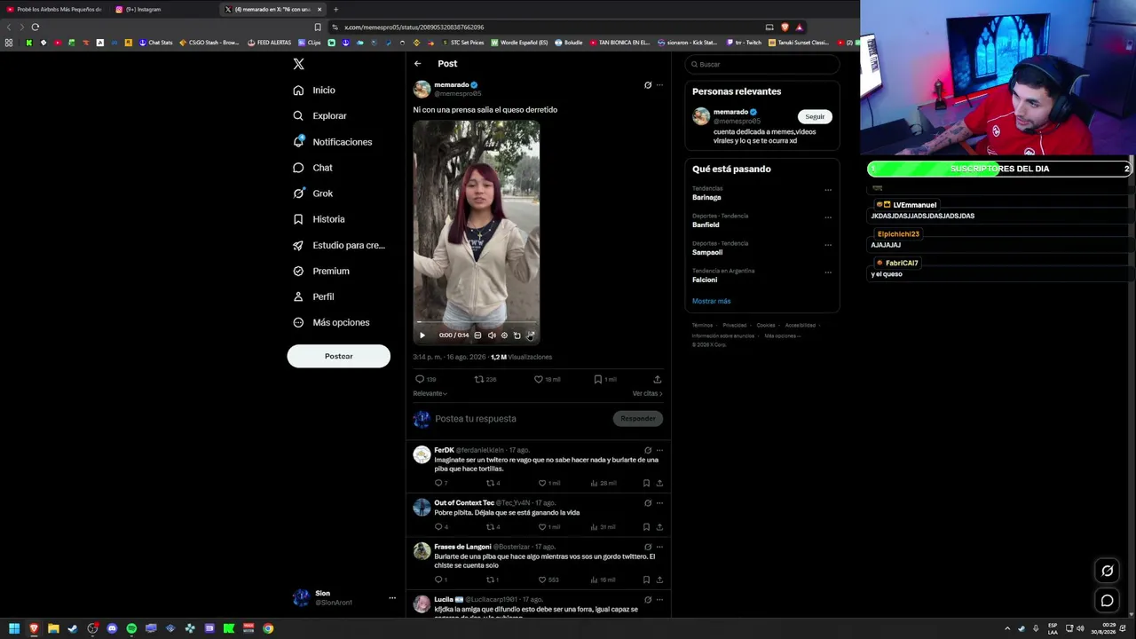Screen dimensions: 1136x639
Task: Click the X logo in the sidebar
Action: (298, 64)
